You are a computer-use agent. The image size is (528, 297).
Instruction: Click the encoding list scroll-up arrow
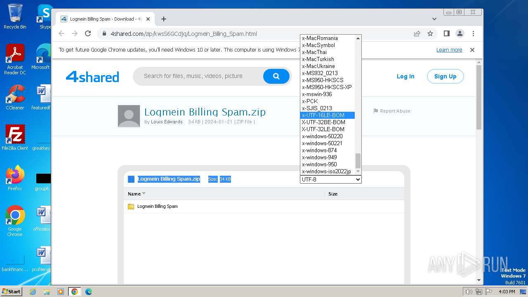(x=358, y=38)
